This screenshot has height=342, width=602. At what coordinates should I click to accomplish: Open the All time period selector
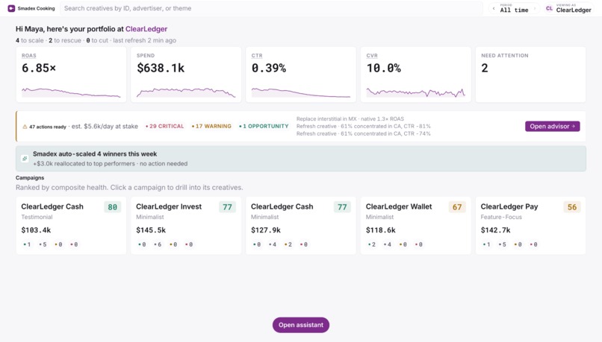point(514,8)
